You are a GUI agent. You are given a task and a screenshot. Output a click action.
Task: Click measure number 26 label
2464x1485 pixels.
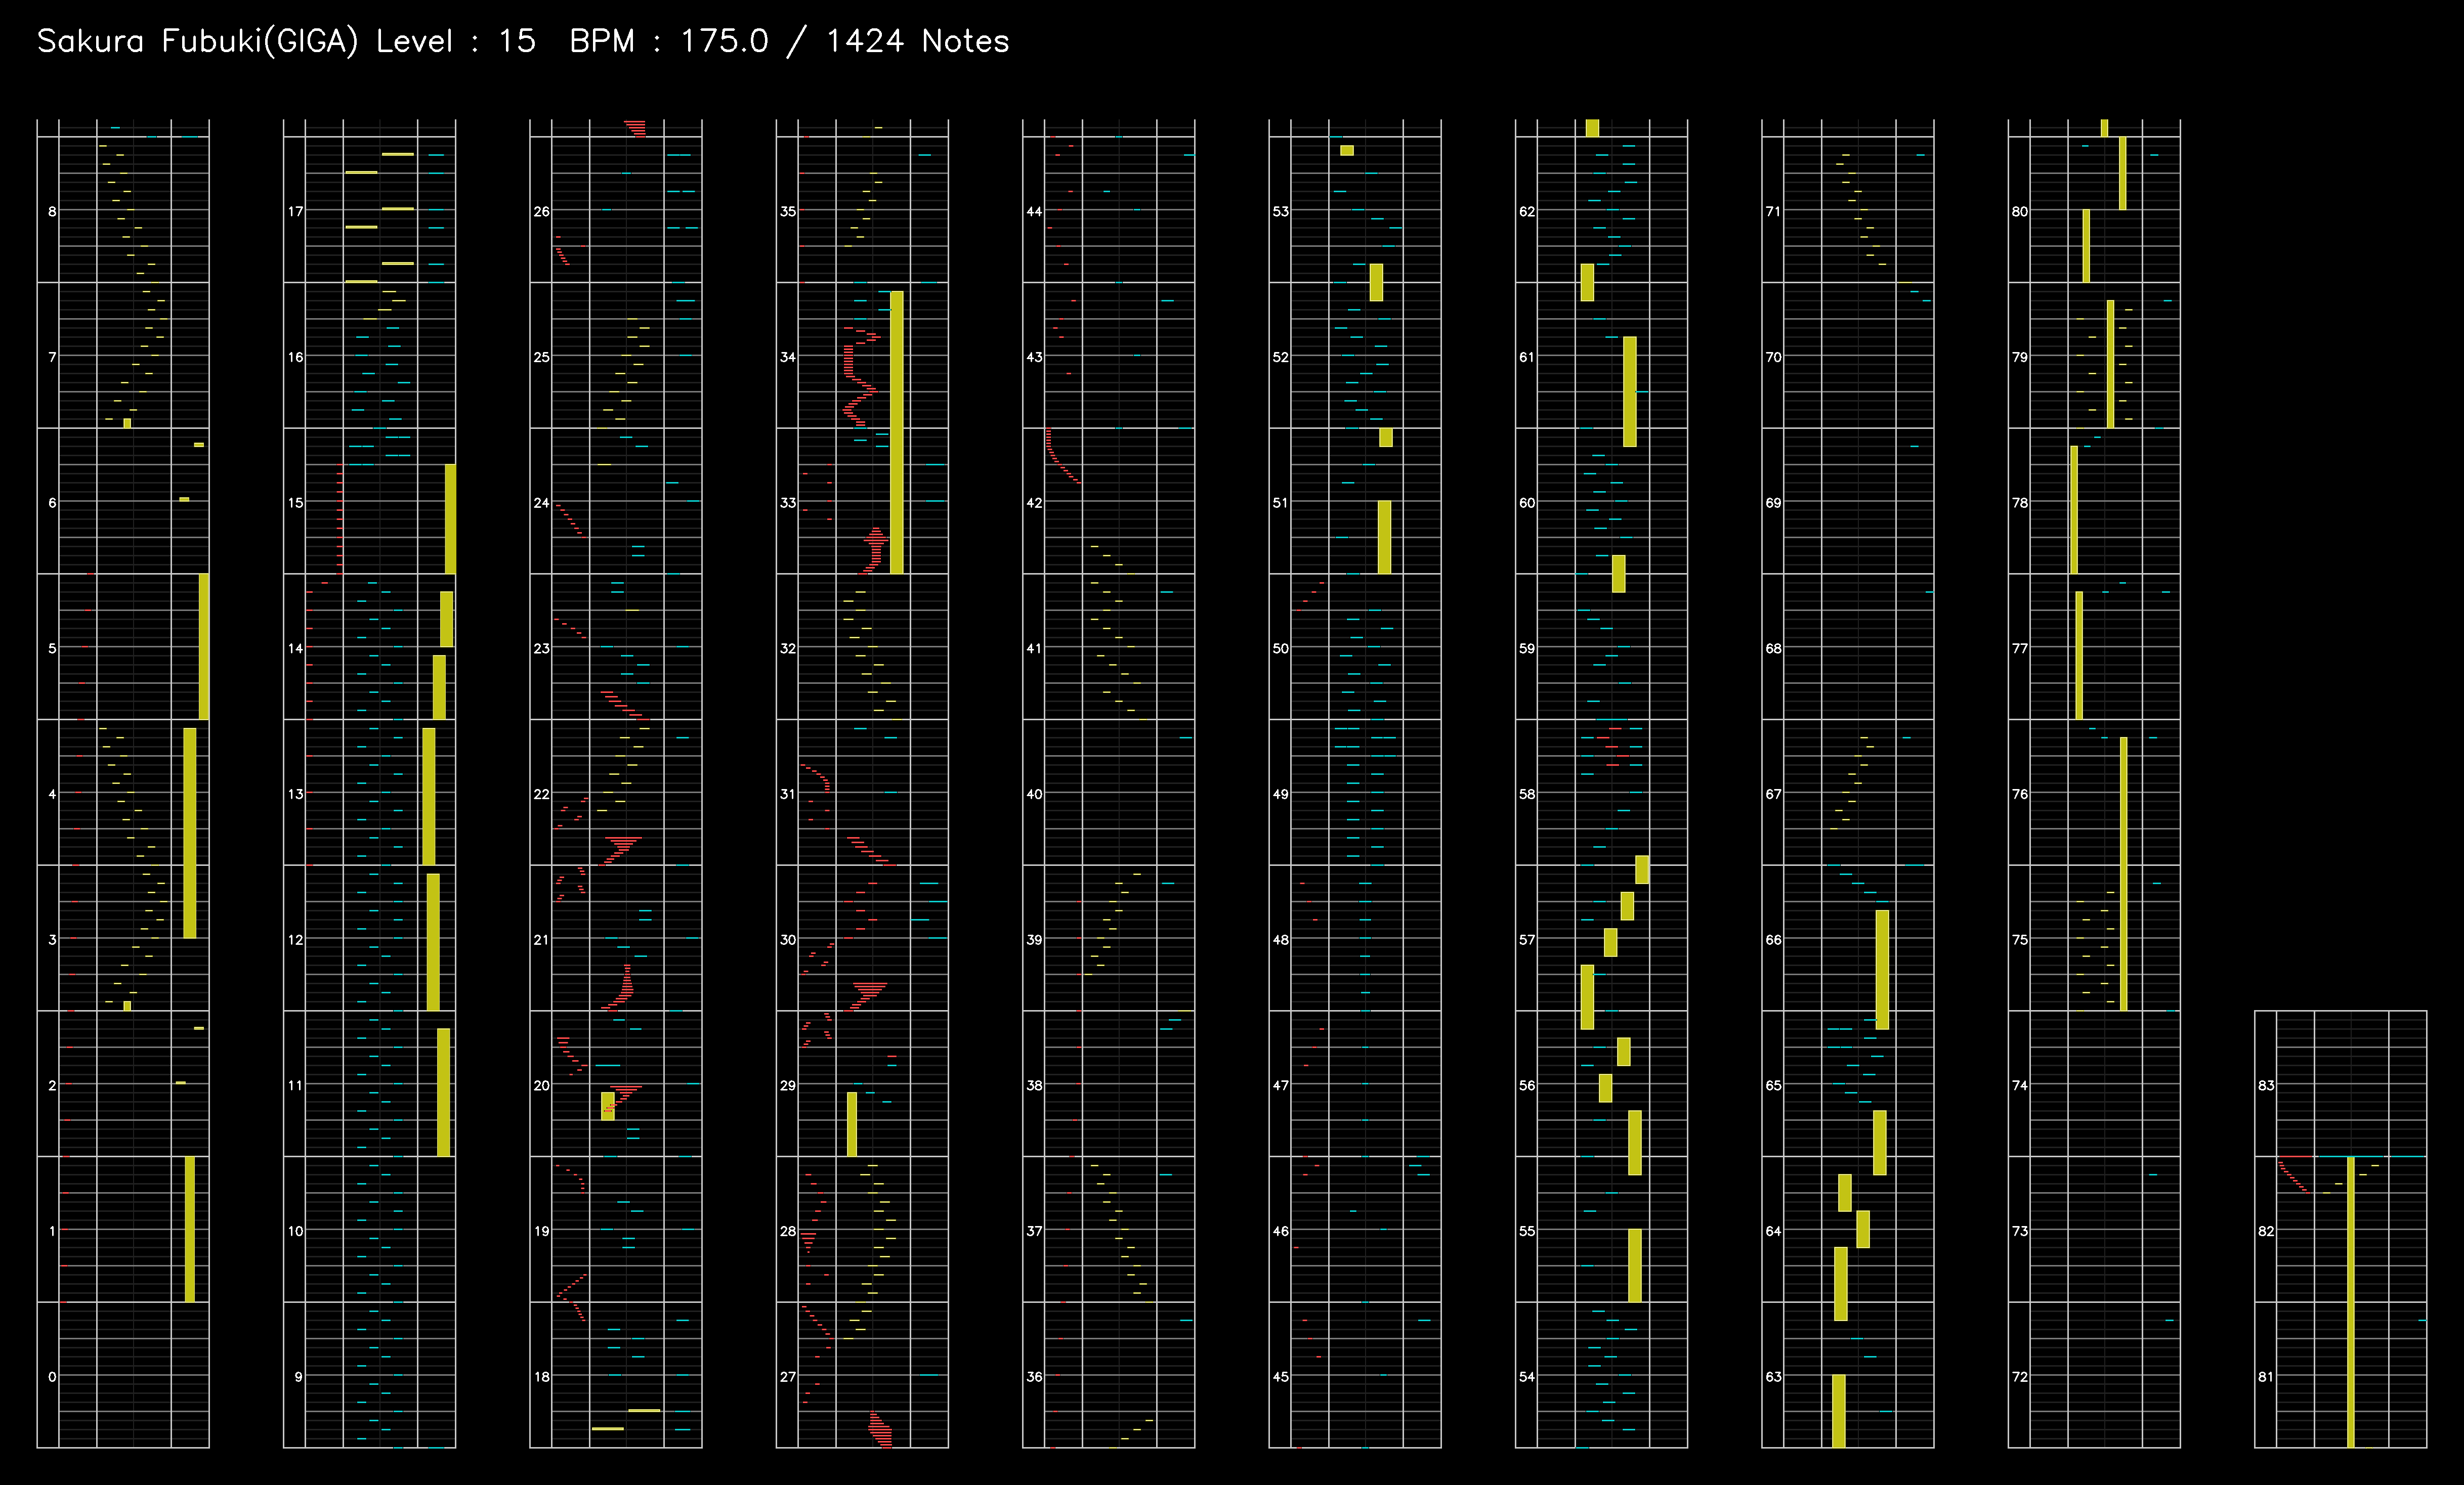[x=541, y=211]
